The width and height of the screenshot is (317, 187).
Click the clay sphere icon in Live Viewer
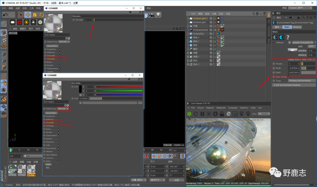pyautogui.click(x=229, y=114)
